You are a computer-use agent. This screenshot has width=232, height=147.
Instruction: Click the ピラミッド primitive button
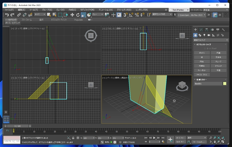[x=219, y=66]
